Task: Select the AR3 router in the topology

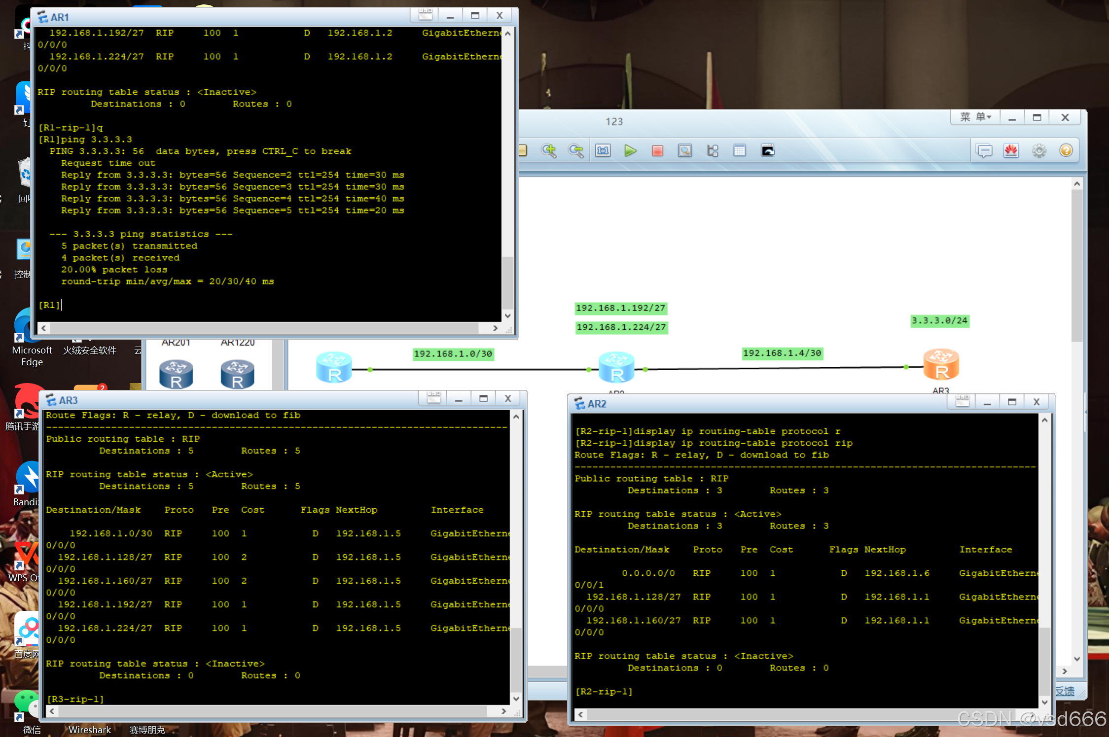Action: tap(940, 365)
